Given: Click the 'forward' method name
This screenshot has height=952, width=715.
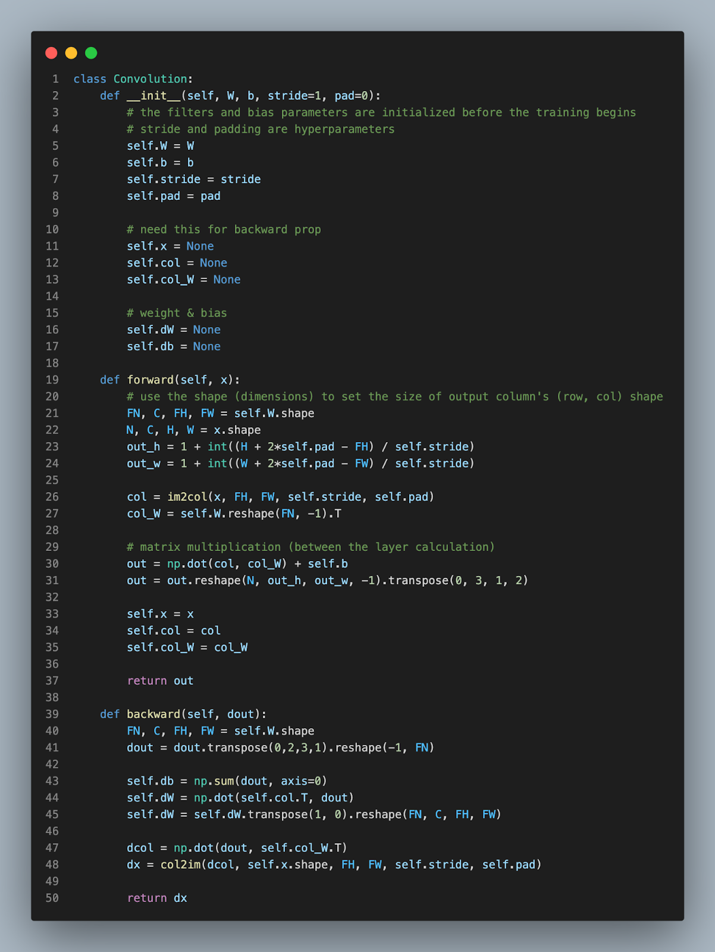Looking at the screenshot, I should click(x=150, y=380).
